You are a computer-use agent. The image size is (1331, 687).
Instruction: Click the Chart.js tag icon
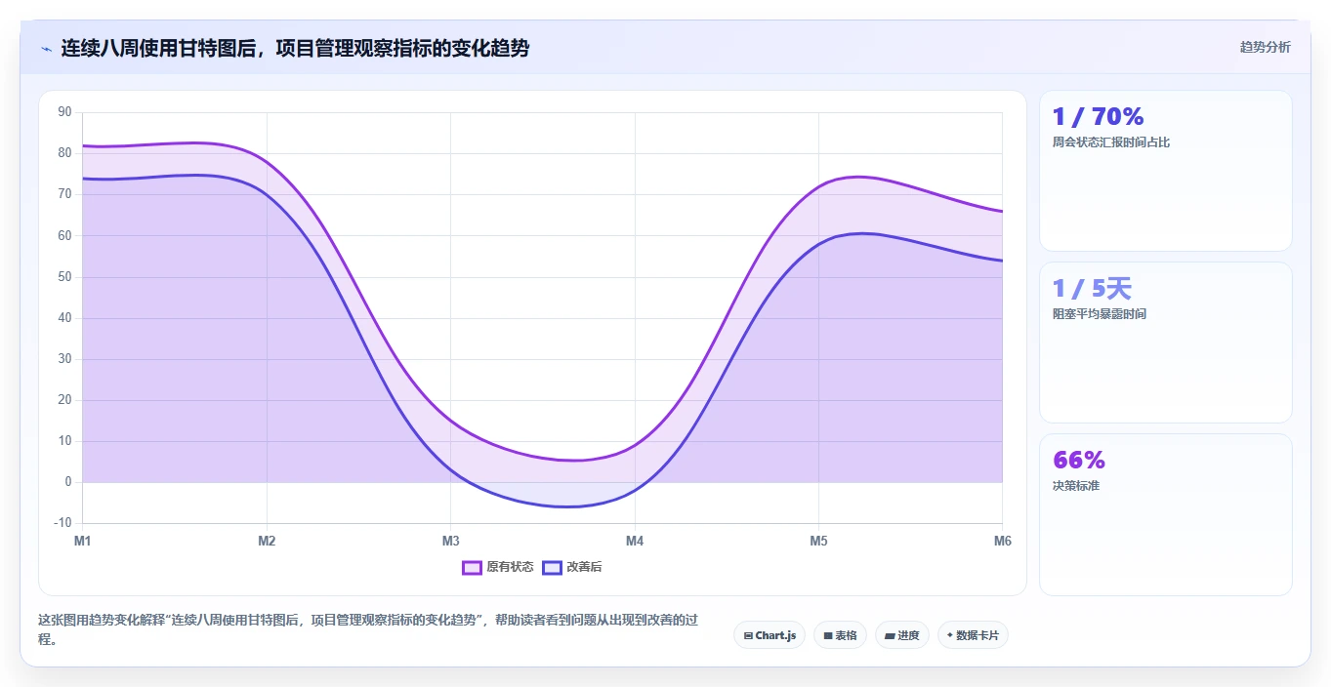[x=748, y=635]
